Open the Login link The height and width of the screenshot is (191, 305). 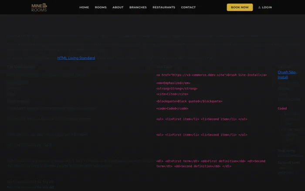pos(267,7)
